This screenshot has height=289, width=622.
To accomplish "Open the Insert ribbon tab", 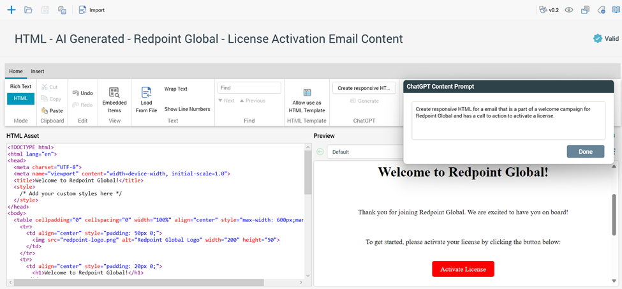I will pos(38,71).
